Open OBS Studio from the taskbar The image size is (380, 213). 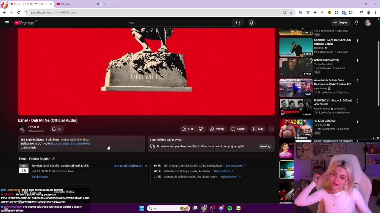[212, 208]
